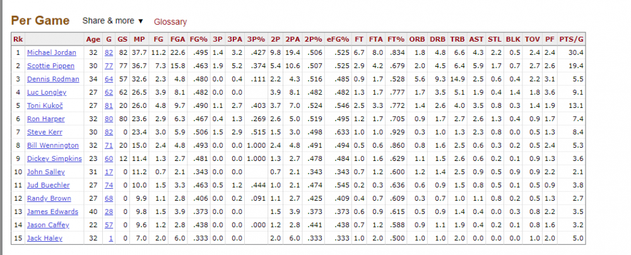This screenshot has width=631, height=255.
Task: Open Toni Kukoč's player link
Action: click(x=44, y=105)
